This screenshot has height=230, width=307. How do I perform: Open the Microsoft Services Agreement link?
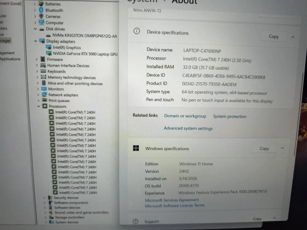tap(172, 200)
